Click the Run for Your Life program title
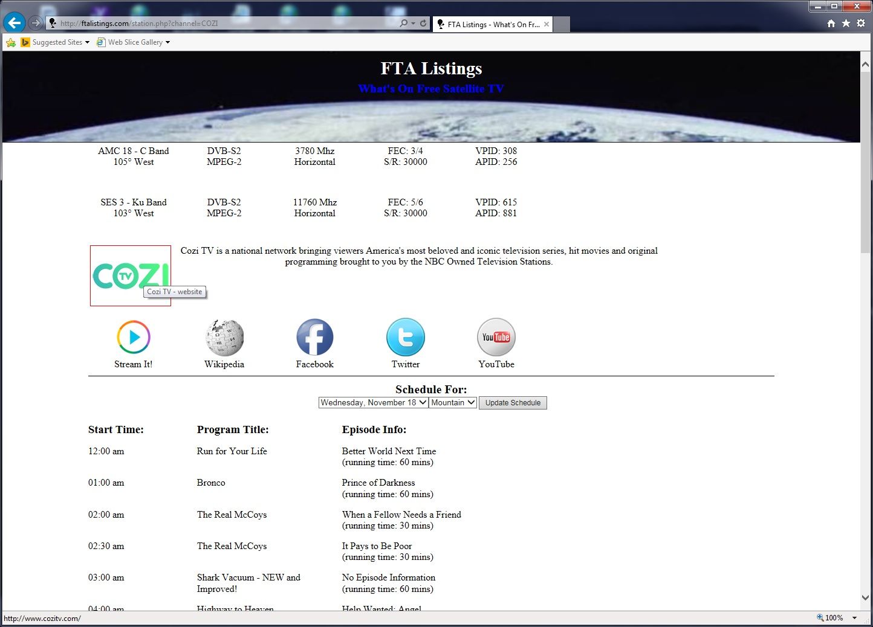The image size is (873, 627). 232,451
